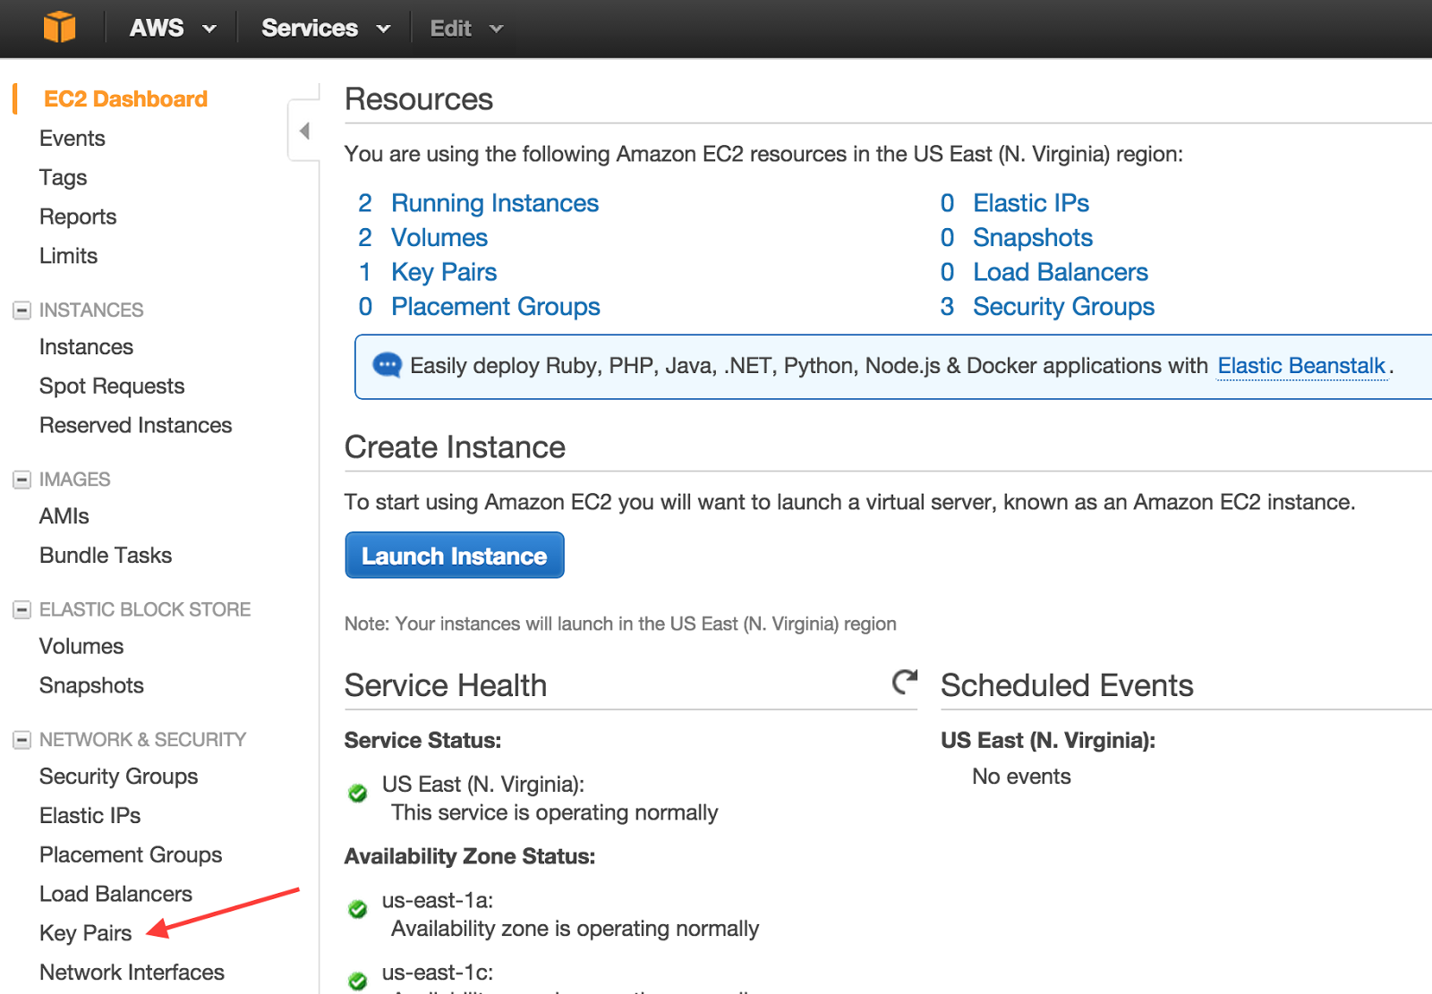Click the us-east-1a green status checkmark
The width and height of the screenshot is (1432, 994).
point(358,909)
